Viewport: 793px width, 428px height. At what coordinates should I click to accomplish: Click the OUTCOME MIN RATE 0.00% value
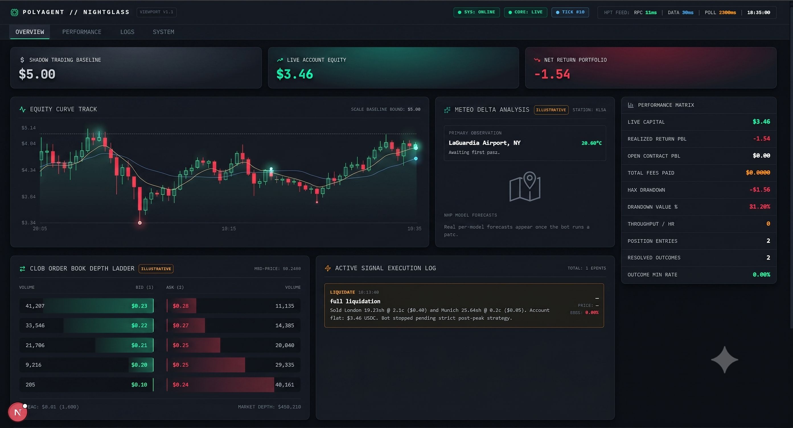(761, 275)
